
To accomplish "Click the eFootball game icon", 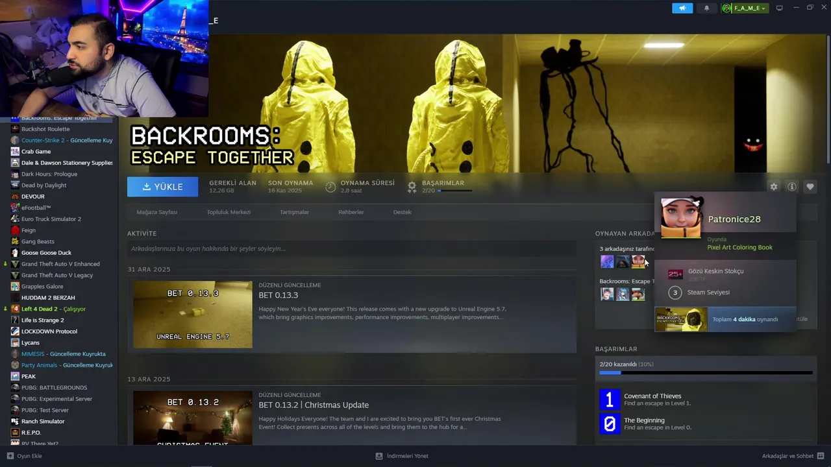I will [x=15, y=208].
